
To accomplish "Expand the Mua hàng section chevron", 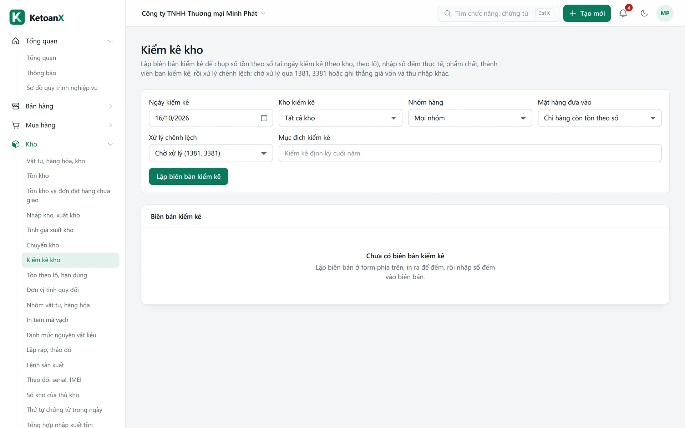I will click(x=110, y=125).
